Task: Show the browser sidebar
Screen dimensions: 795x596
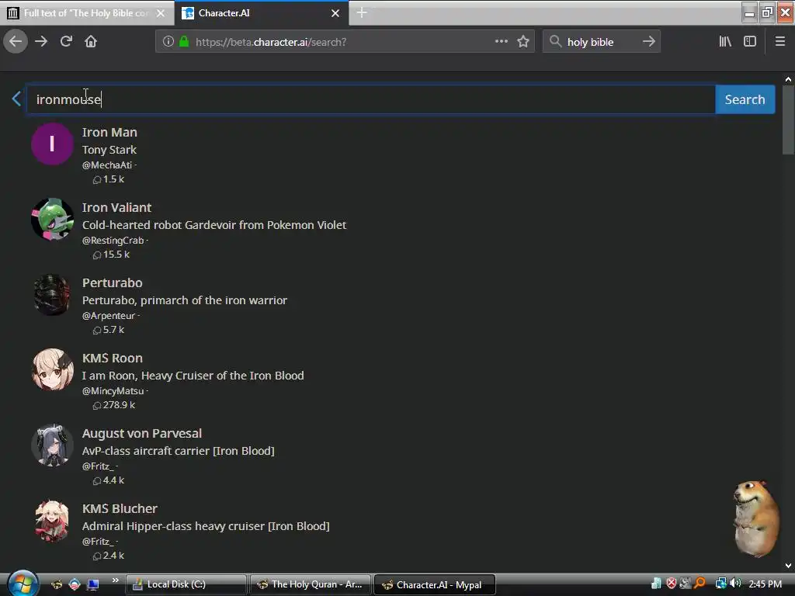Action: point(750,42)
